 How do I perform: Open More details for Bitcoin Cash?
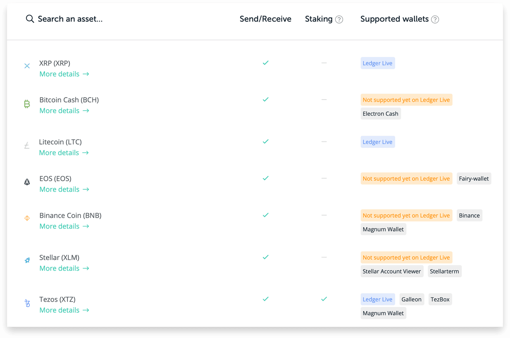tap(64, 111)
